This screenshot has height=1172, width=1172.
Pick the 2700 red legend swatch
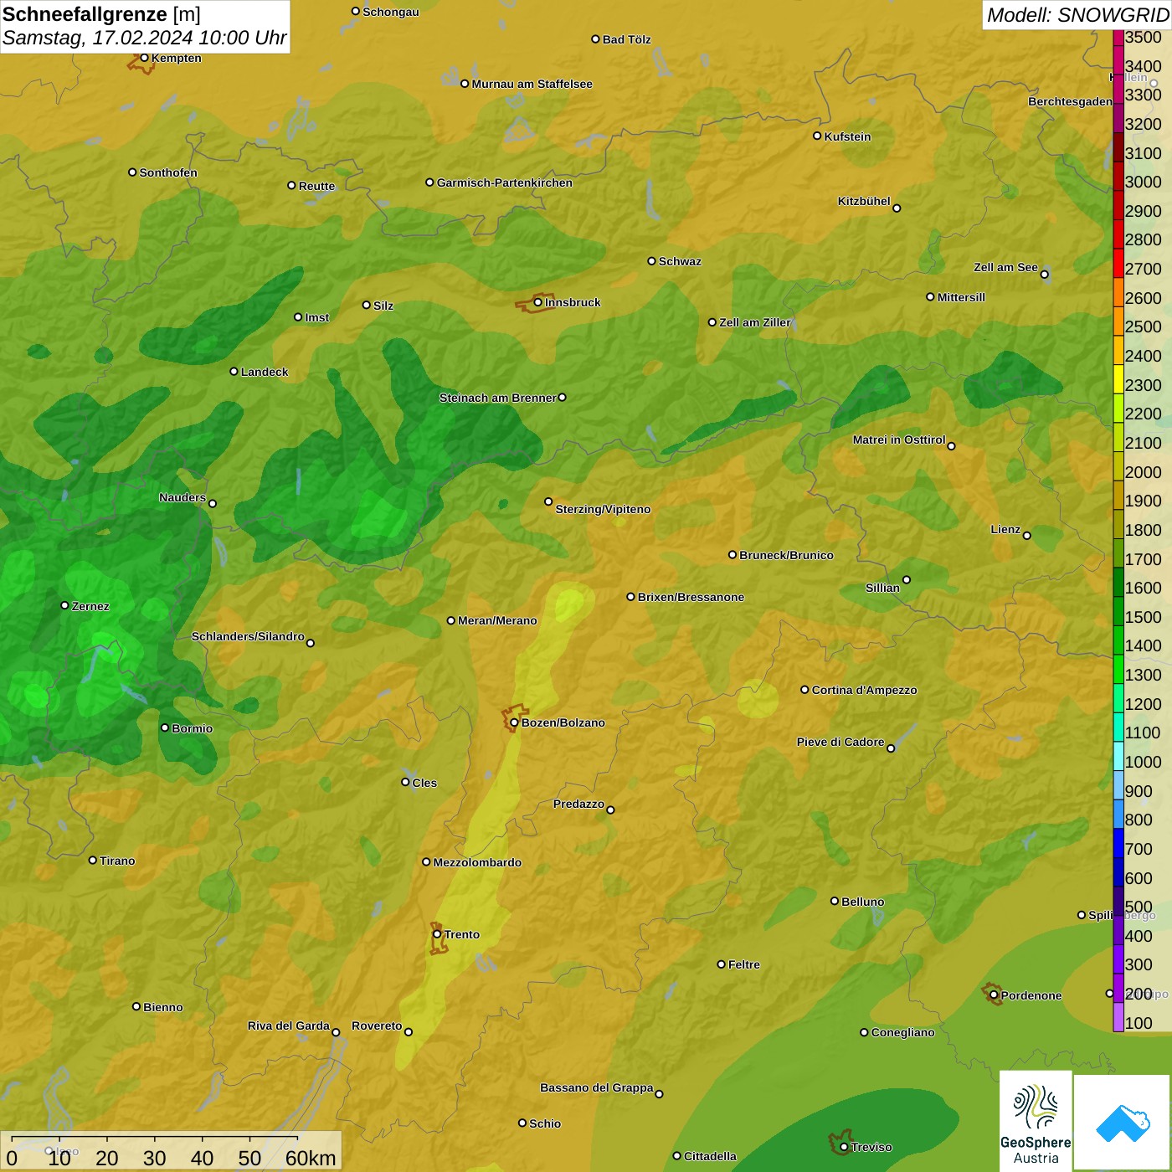click(x=1118, y=270)
